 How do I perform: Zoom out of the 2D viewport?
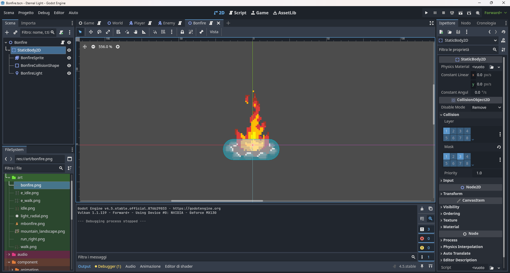(x=93, y=47)
